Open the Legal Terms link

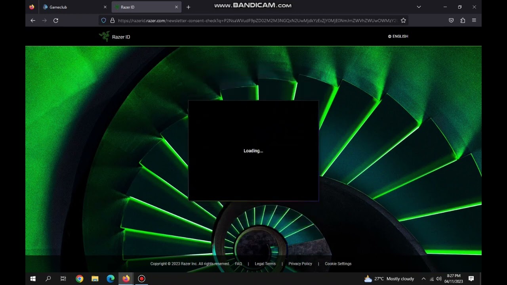[x=265, y=264]
